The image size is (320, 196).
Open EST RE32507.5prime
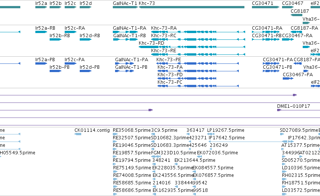132,138
